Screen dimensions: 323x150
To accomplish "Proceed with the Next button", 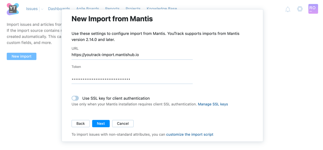I will [101, 124].
